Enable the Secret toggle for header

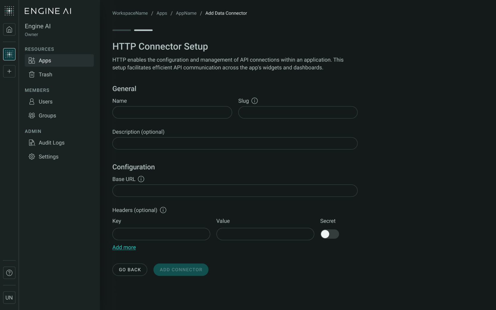point(330,234)
